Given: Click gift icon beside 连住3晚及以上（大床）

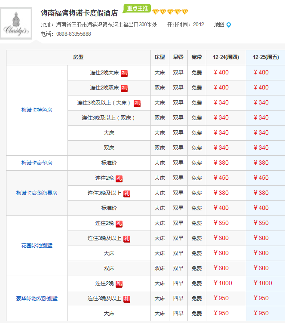Looking at the screenshot, I should click(137, 103).
